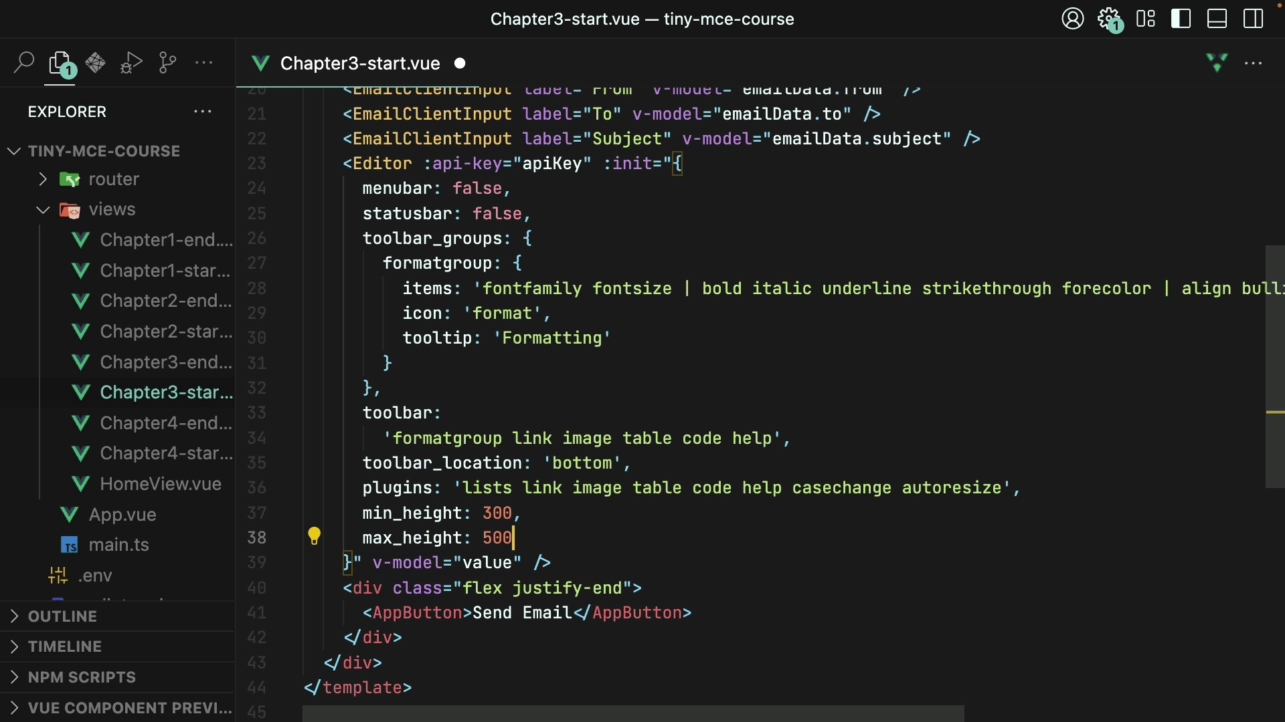Viewport: 1285px width, 722px height.
Task: Click the Vue preview icon in editor toolbar
Action: (1217, 63)
